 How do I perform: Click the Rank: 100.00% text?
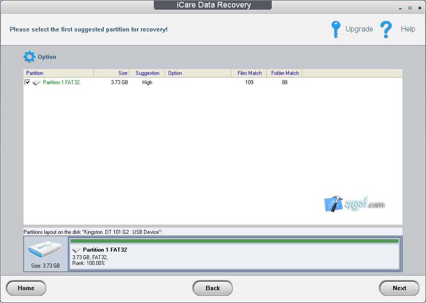89,263
